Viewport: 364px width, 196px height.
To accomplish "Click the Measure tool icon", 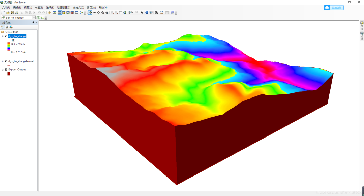I will 161,13.
